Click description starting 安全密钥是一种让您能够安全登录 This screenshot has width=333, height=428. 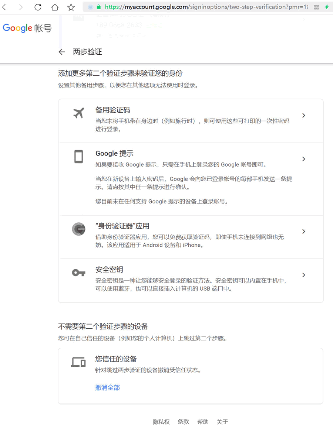(x=191, y=284)
